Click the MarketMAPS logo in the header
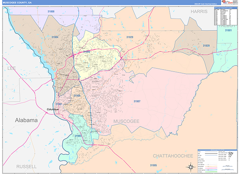Image resolution: width=240 pixels, height=174 pixels. (x=227, y=2)
